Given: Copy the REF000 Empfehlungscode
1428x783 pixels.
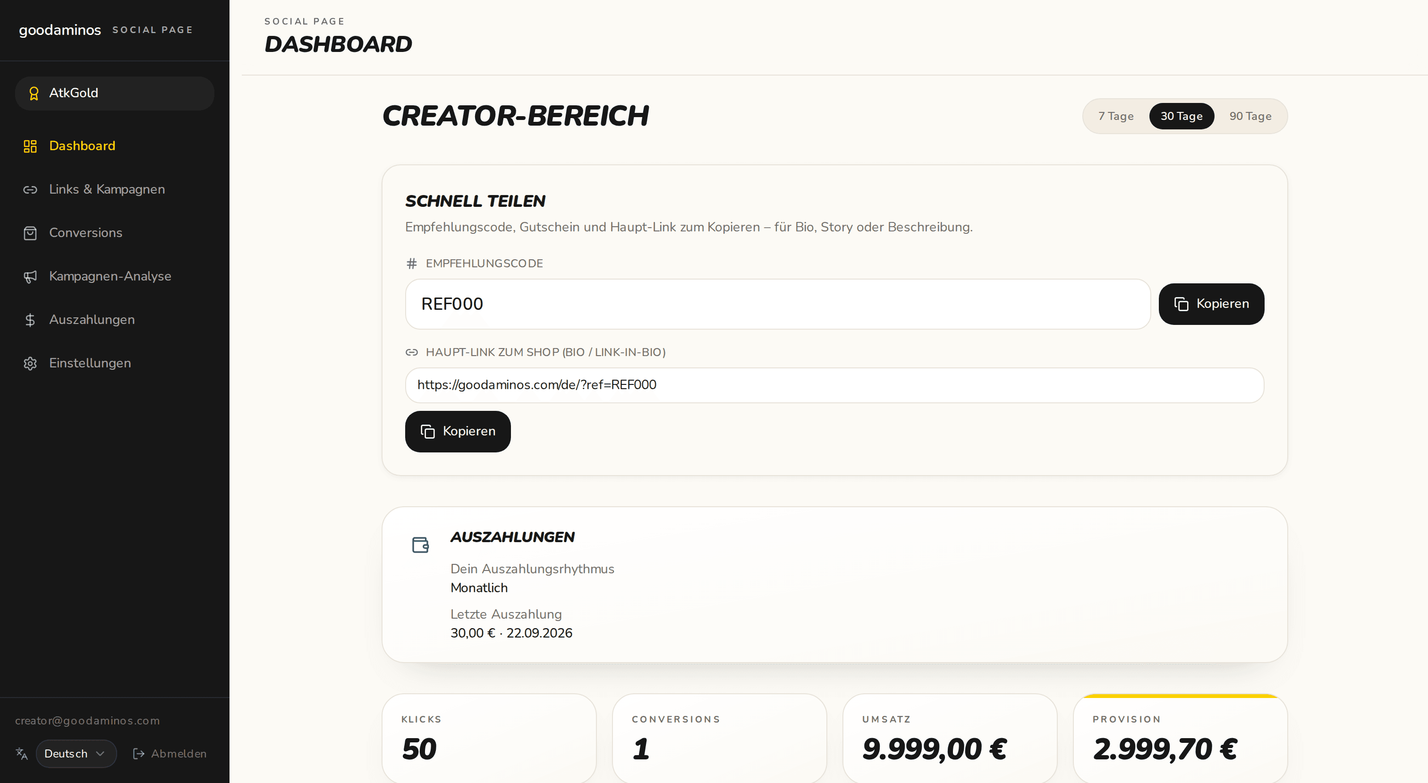Looking at the screenshot, I should pyautogui.click(x=1211, y=304).
